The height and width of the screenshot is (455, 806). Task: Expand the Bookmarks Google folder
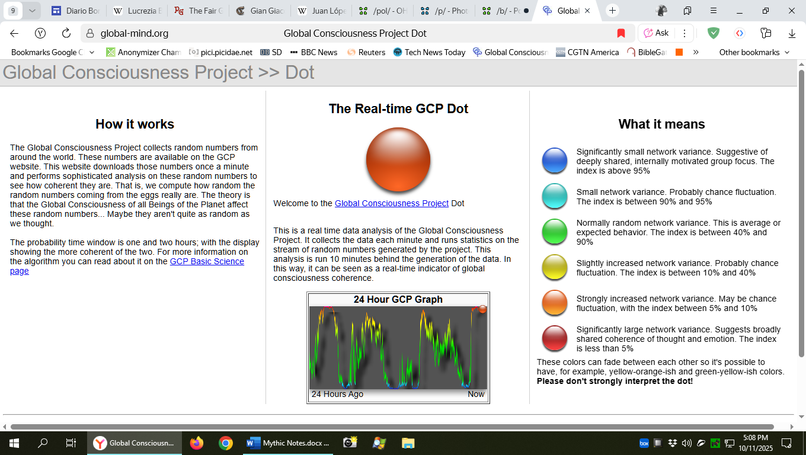[x=53, y=52]
